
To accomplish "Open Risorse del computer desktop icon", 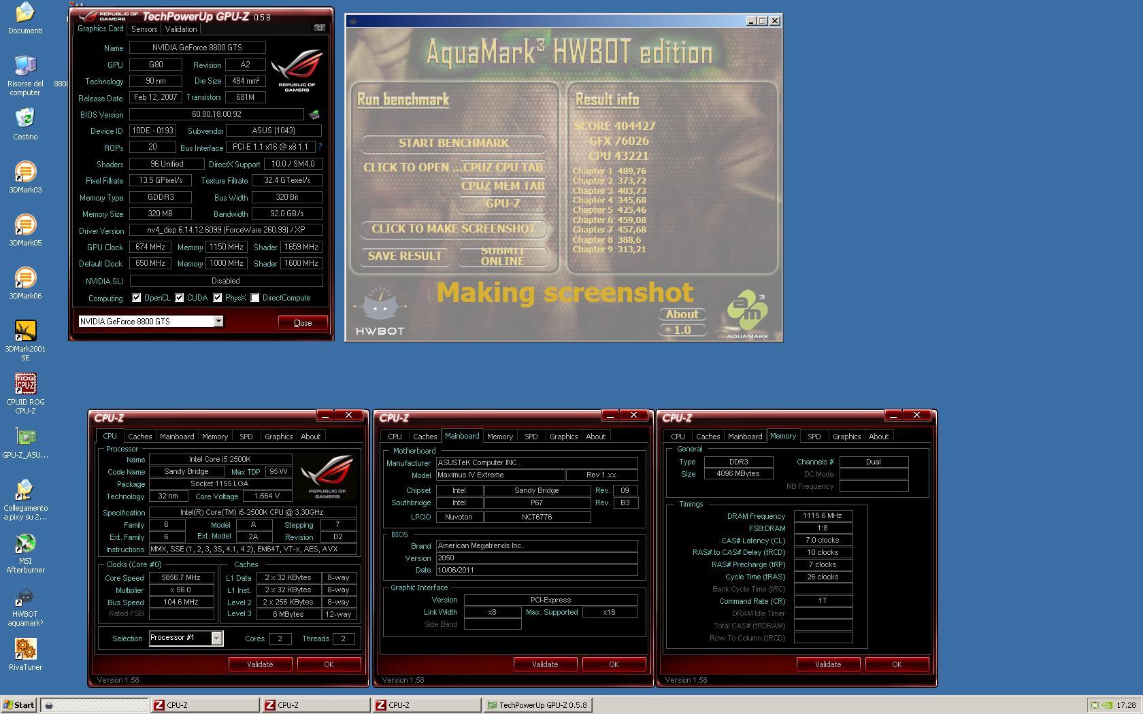I will [25, 75].
